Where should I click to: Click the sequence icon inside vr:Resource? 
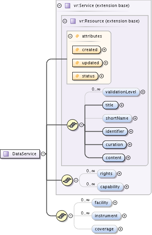click(72, 125)
